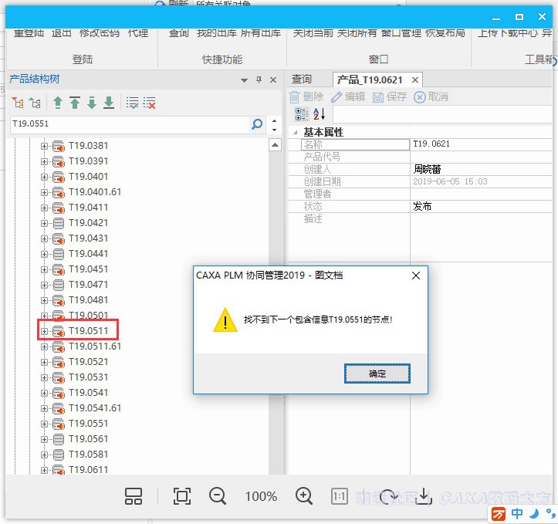The height and width of the screenshot is (524, 558).
Task: Click the collapse tree icon next to expand
Action: point(35,103)
